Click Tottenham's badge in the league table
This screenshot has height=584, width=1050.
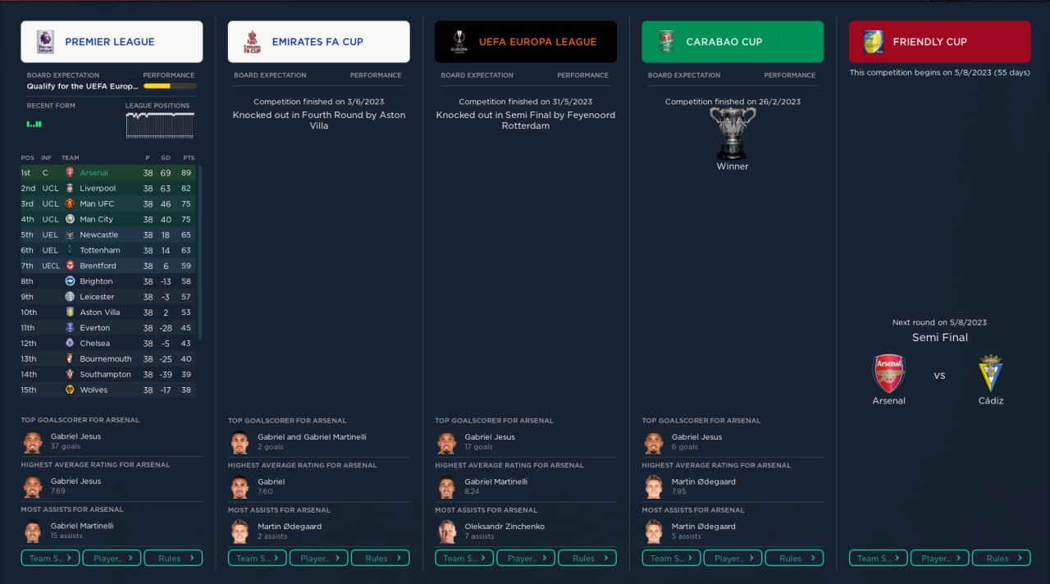click(70, 250)
